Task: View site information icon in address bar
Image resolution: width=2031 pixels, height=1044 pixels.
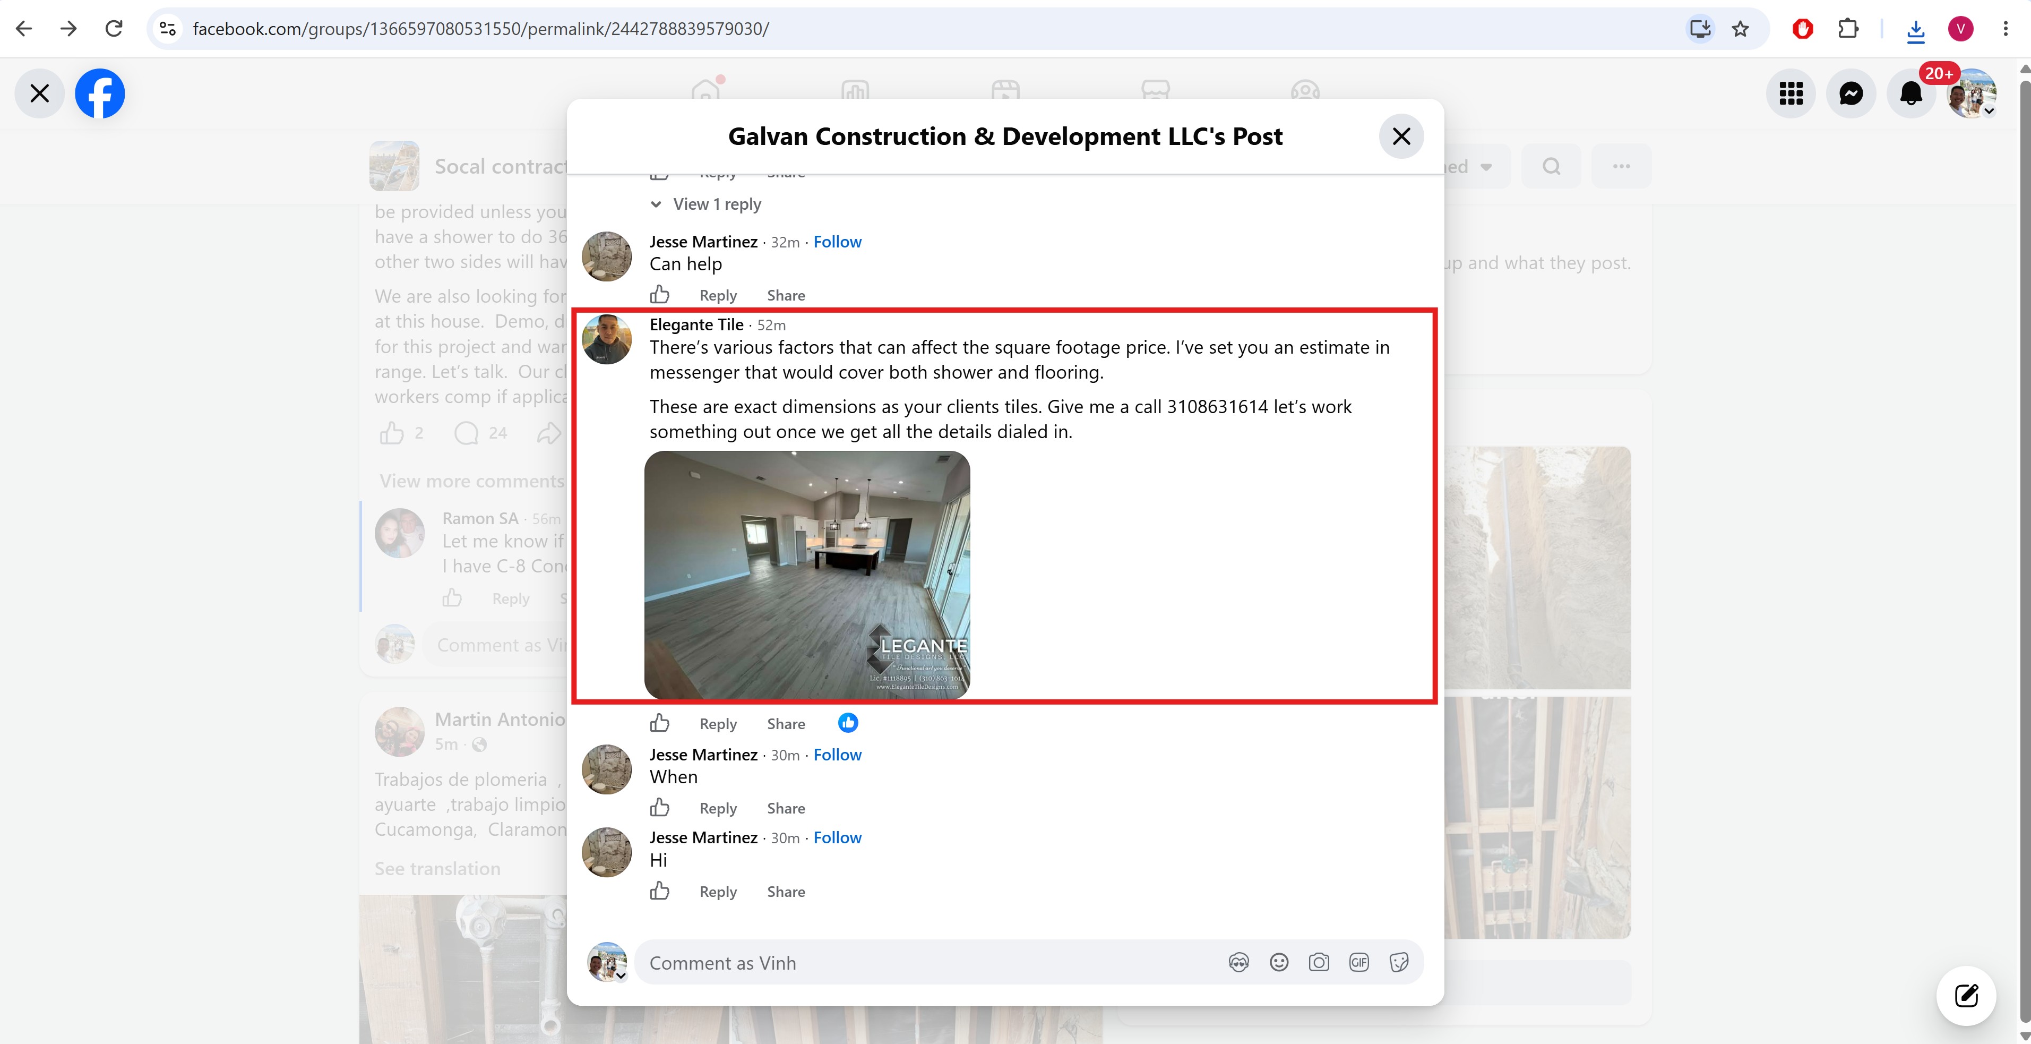Action: (168, 29)
